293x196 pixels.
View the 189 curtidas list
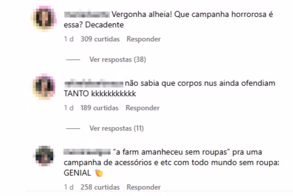[x=100, y=108]
